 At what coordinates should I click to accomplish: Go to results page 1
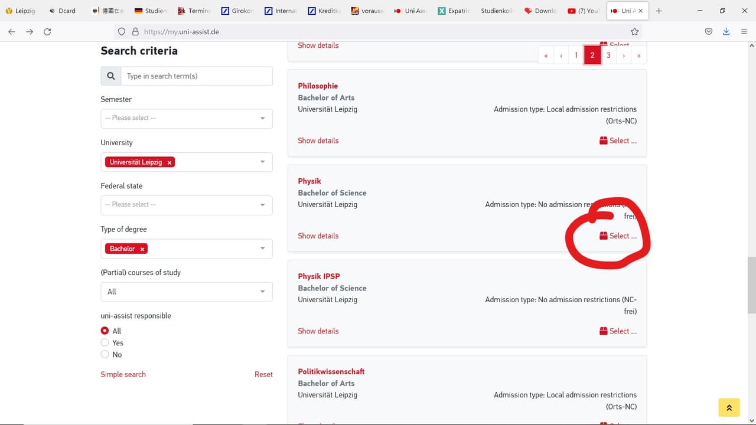pos(576,55)
